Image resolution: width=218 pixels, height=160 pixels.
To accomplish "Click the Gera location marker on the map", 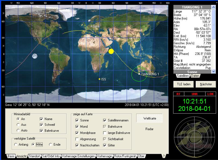I will coord(92,27).
